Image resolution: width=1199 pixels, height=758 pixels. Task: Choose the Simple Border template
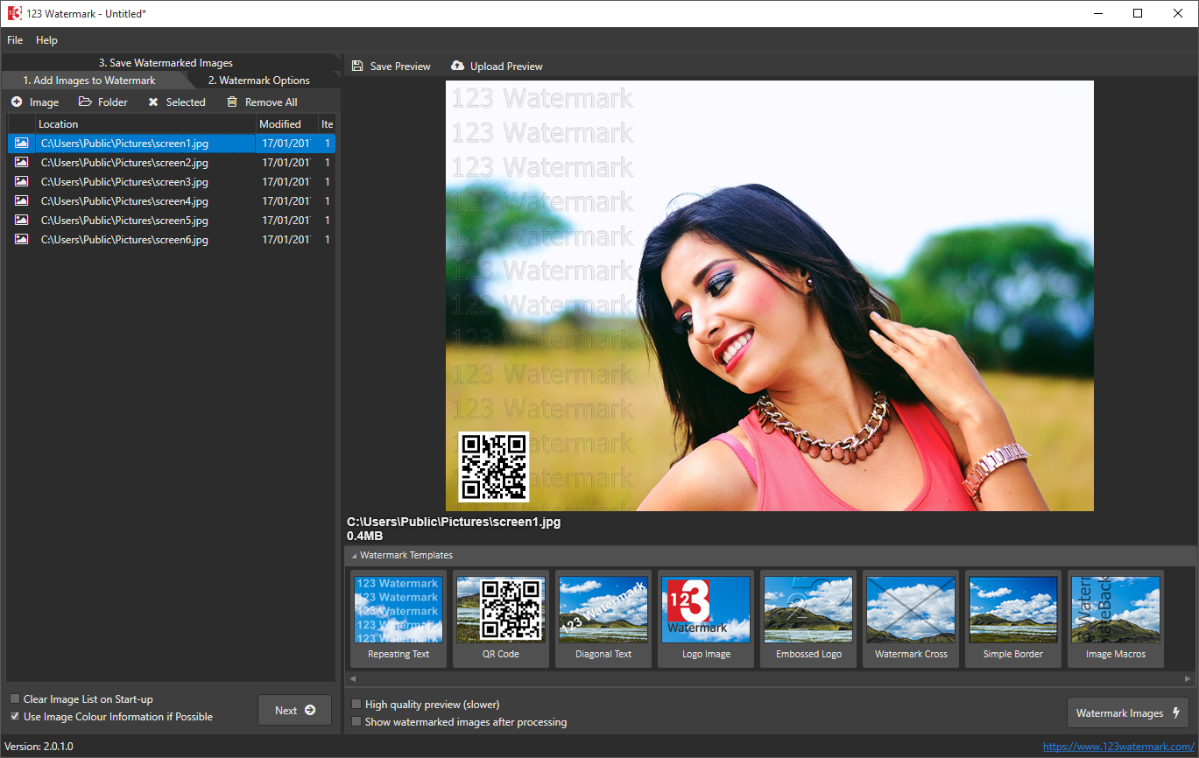(x=1013, y=619)
